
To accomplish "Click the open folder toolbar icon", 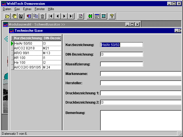I will pyautogui.click(x=8, y=16).
